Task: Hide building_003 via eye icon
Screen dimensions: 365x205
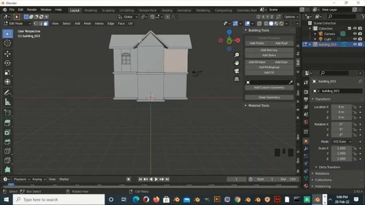Action: pos(355,44)
